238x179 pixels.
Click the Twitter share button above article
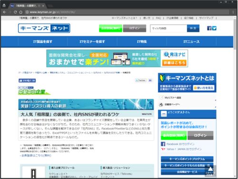[x=140, y=80]
